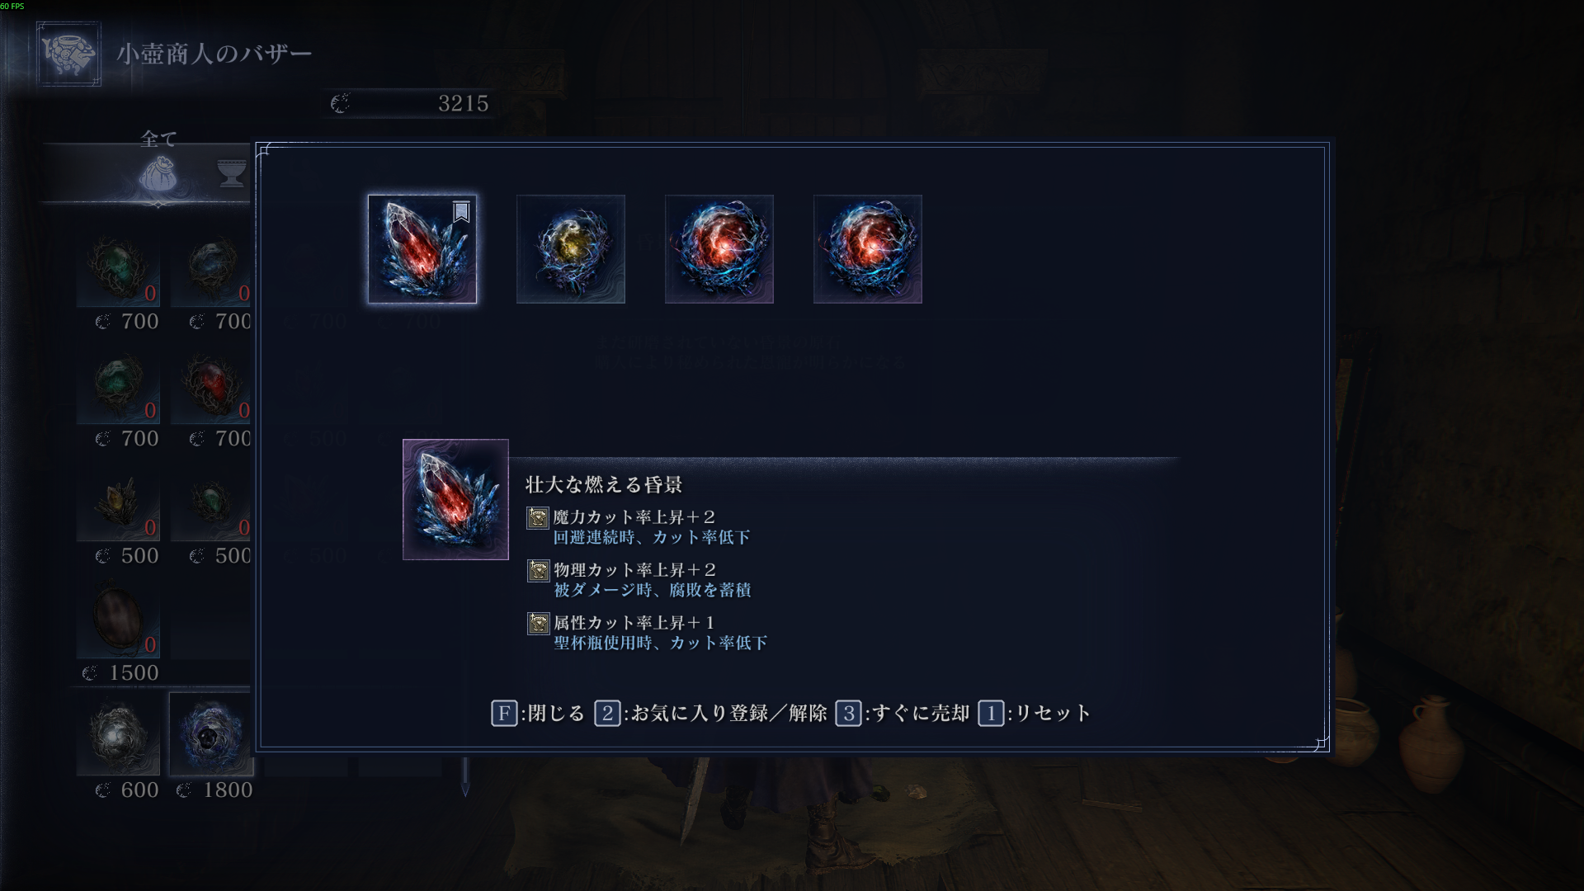Click the 魔力カット率上昇+2 effect icon

[x=538, y=518]
